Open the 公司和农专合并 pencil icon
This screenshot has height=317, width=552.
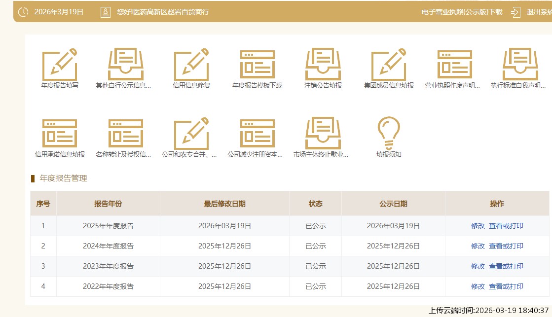(x=191, y=134)
